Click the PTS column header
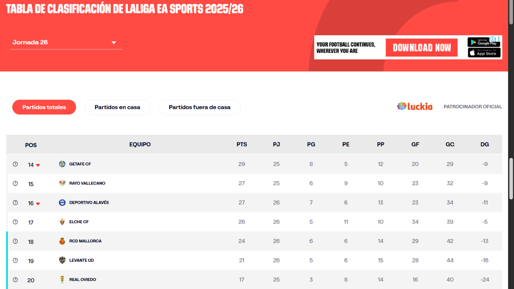514x289 pixels. click(242, 144)
